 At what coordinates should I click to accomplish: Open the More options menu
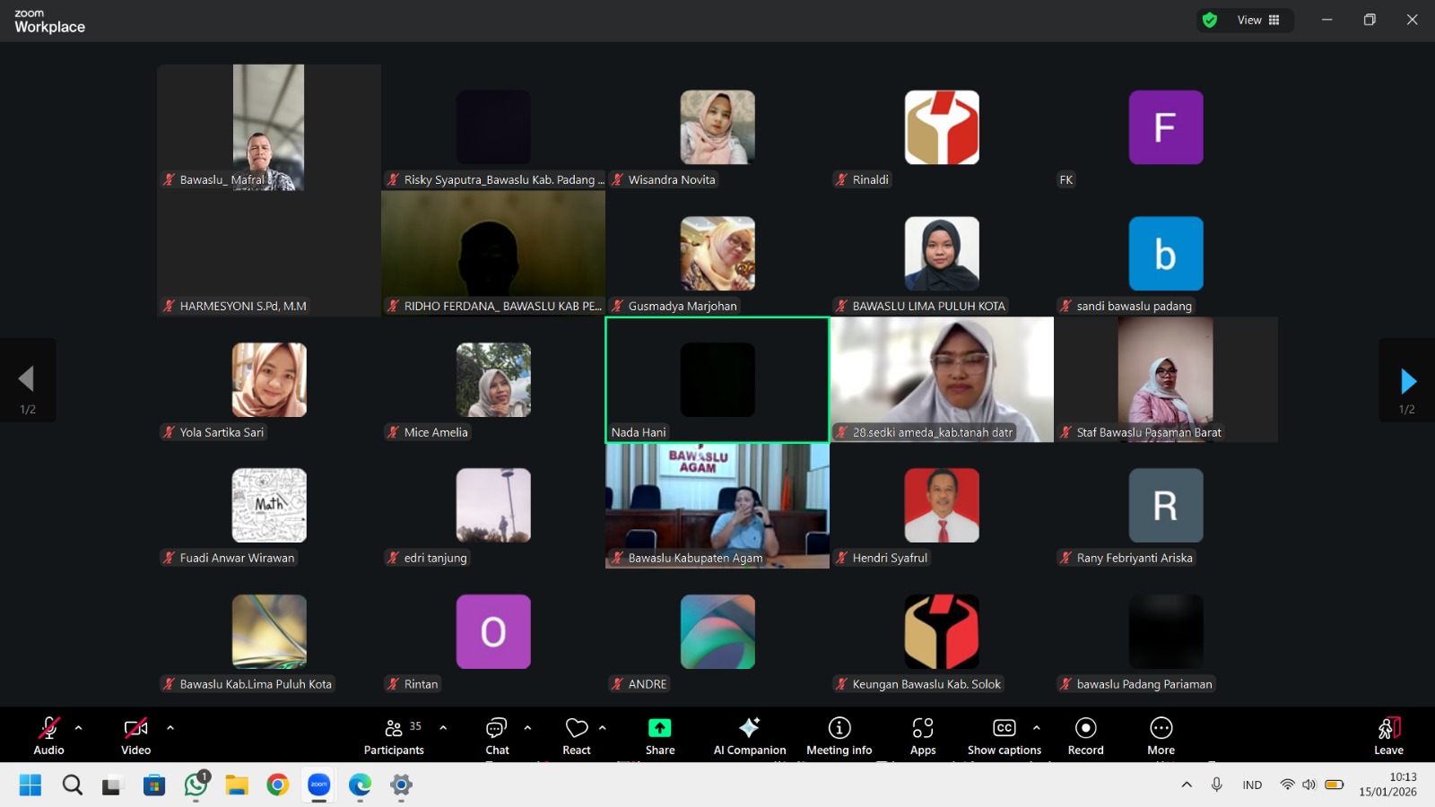point(1161,735)
